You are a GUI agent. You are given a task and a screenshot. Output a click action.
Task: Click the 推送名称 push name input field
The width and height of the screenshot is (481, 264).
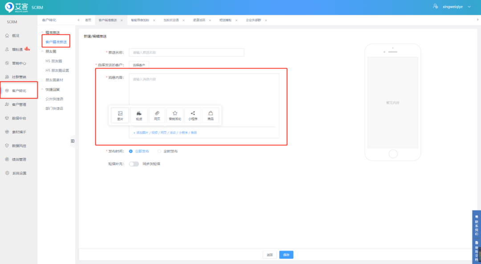pyautogui.click(x=186, y=52)
